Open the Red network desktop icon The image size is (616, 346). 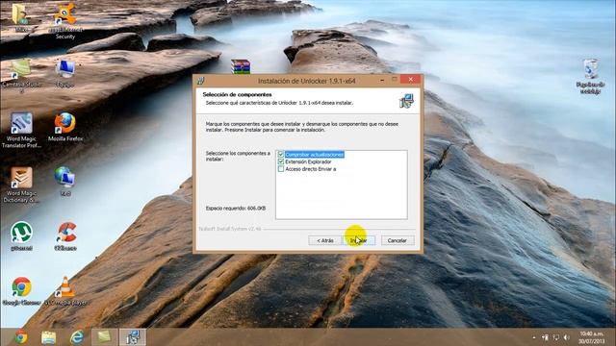(x=64, y=182)
